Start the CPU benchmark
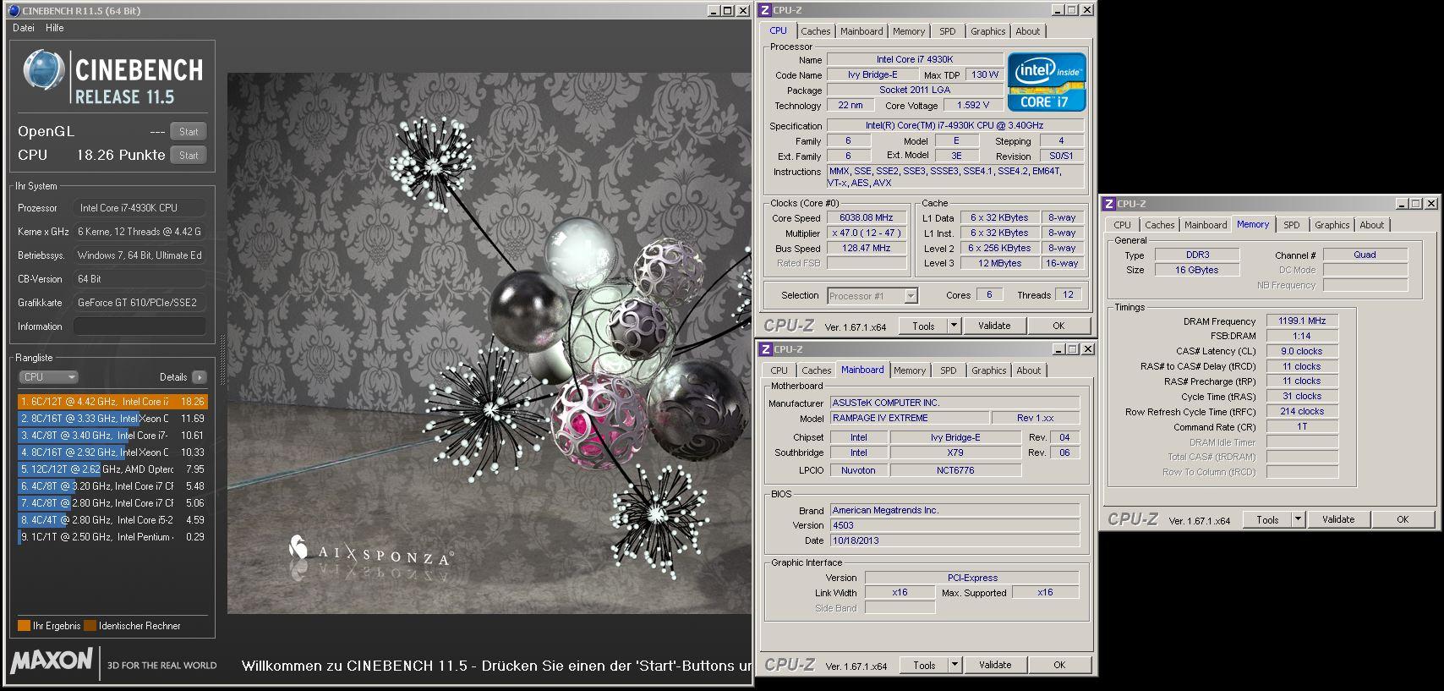The image size is (1444, 691). click(x=189, y=156)
